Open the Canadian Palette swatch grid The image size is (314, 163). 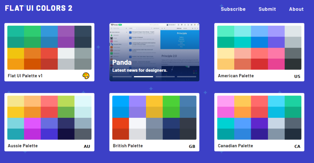(x=259, y=118)
